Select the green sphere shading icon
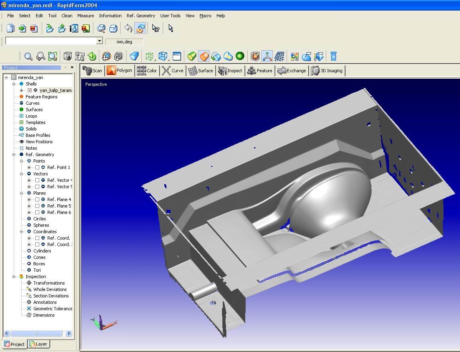The width and height of the screenshot is (460, 352). point(240,56)
